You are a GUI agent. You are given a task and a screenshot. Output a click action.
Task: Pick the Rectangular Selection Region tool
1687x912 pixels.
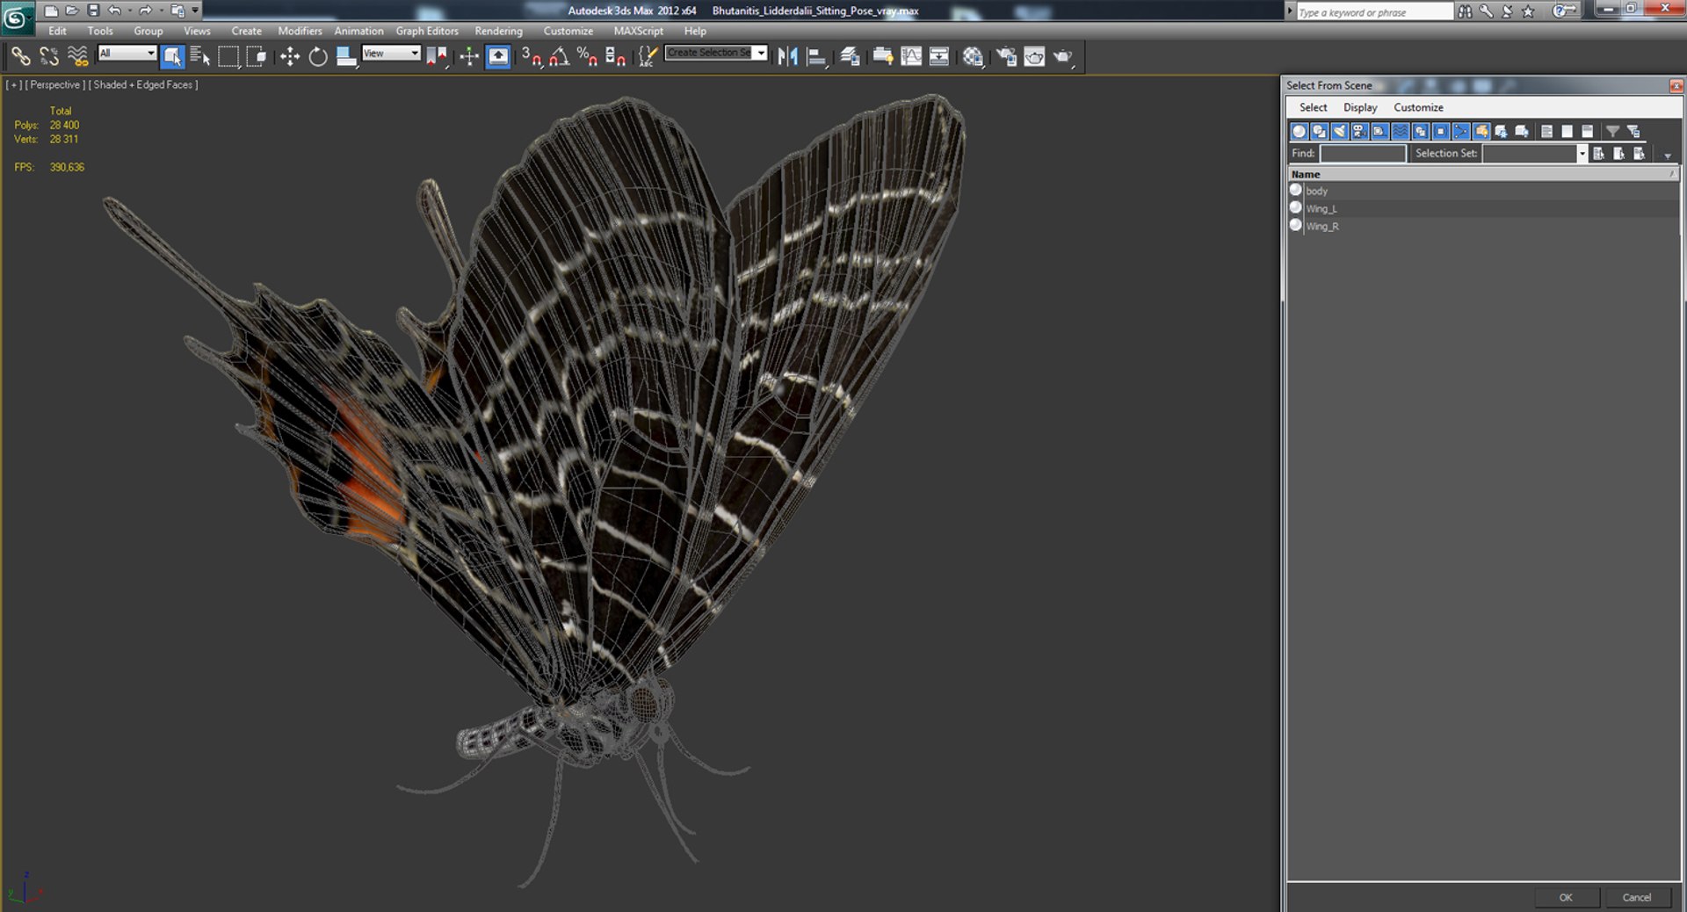tap(228, 57)
